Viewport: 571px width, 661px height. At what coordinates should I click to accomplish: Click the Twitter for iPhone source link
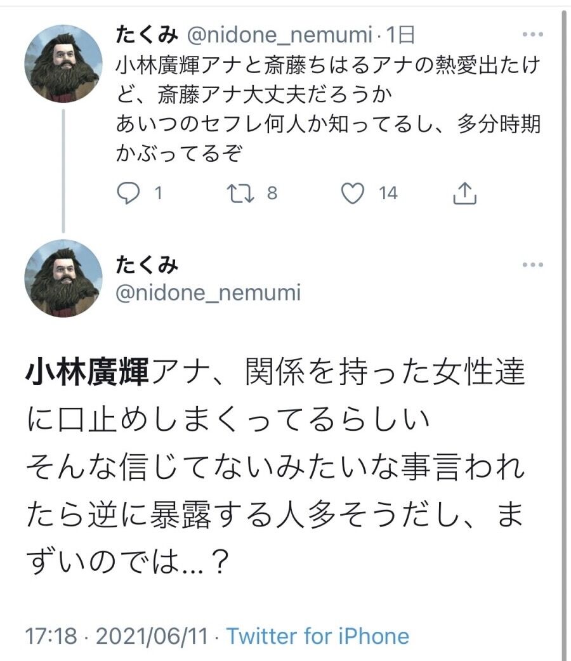coord(318,636)
